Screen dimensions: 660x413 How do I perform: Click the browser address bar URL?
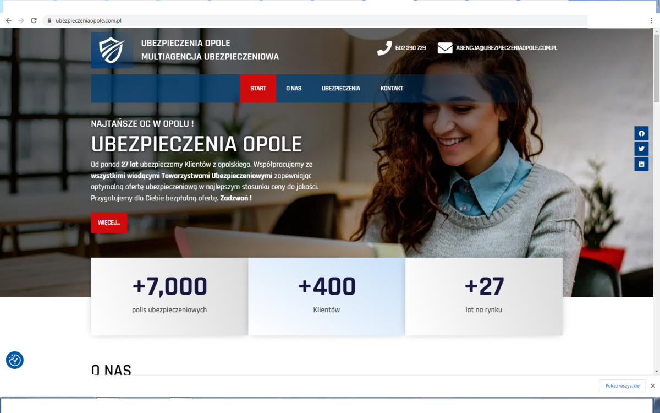(89, 20)
